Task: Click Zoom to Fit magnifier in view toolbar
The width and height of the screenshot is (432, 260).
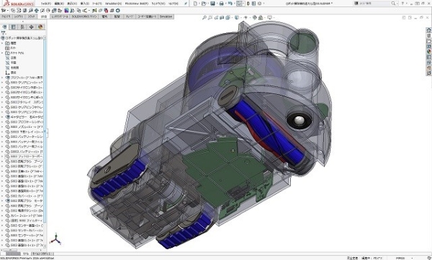Action: (204, 17)
